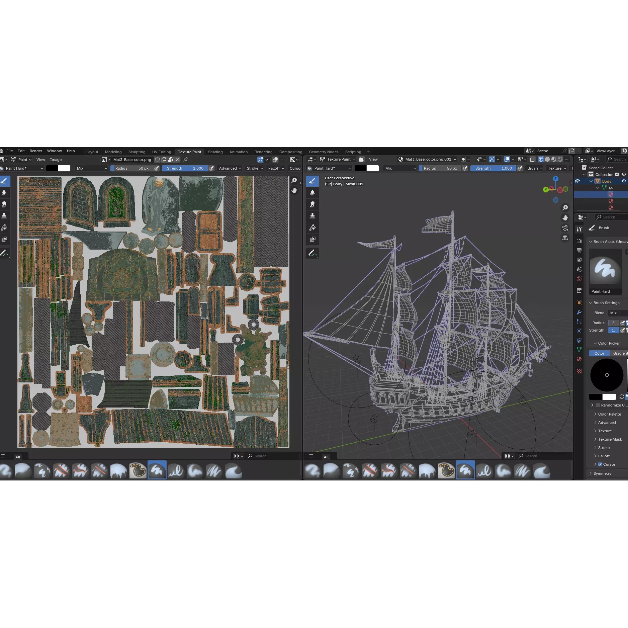Select the Fill tool in the 3D viewport toolbar
This screenshot has width=628, height=628.
pyautogui.click(x=313, y=228)
